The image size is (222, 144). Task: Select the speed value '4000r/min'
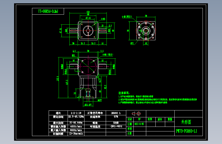pyautogui.click(x=76, y=126)
